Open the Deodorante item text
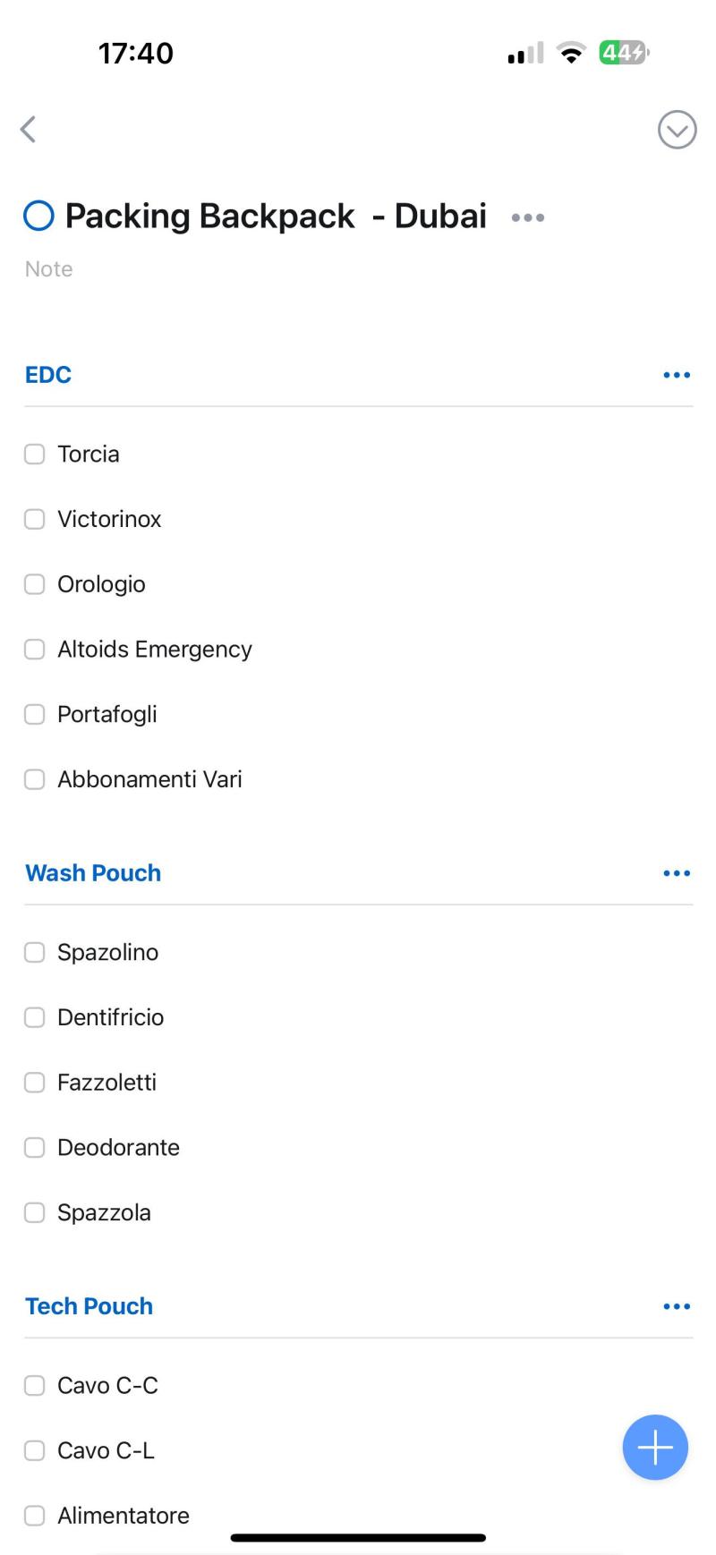The width and height of the screenshot is (716, 1555). coord(118,1148)
